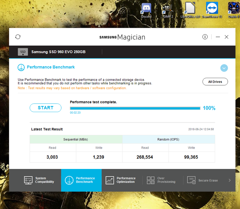
Task: Click the Latest Test Result heading
Action: pos(47,129)
